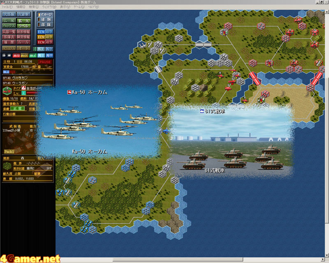Click the gray diagonal bridge hex

(158, 69)
